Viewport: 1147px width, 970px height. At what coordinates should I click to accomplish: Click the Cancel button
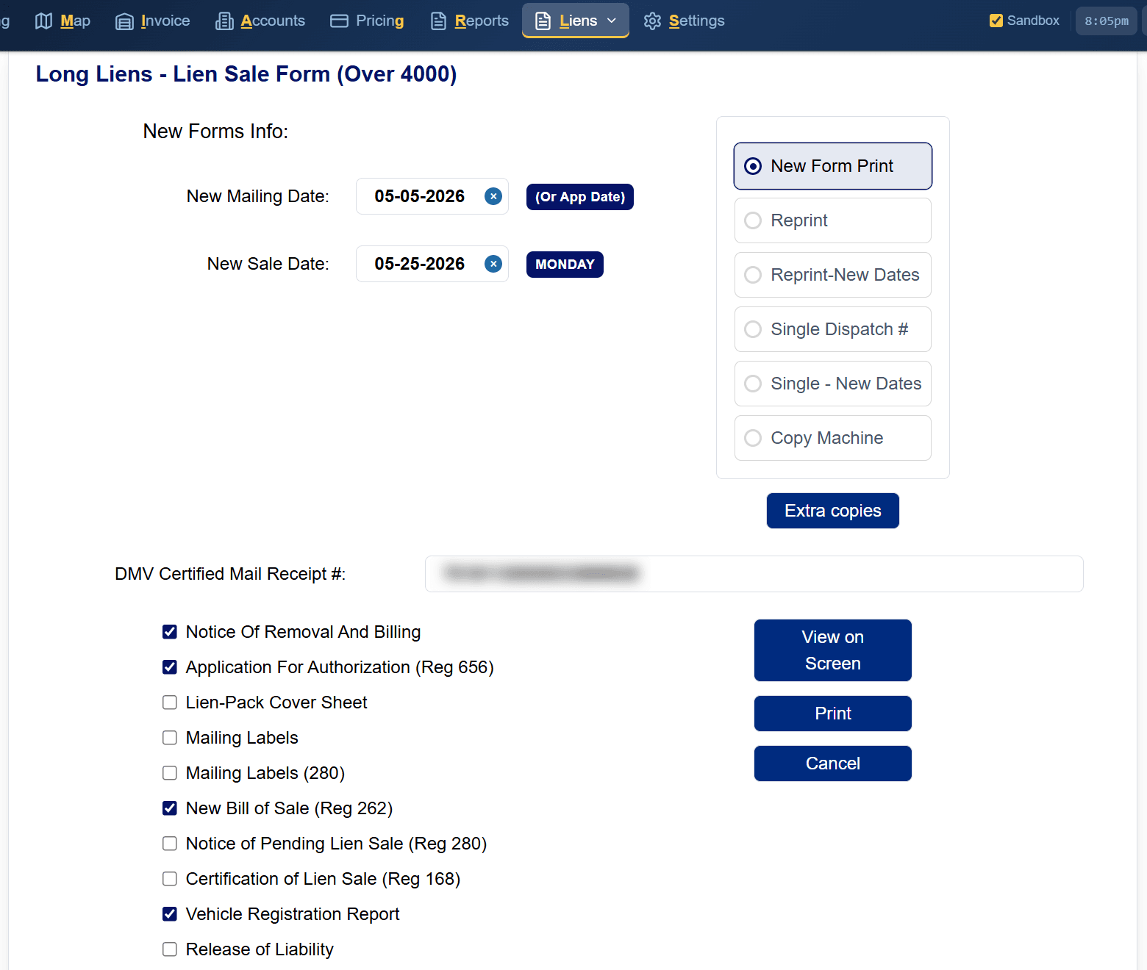coord(832,764)
